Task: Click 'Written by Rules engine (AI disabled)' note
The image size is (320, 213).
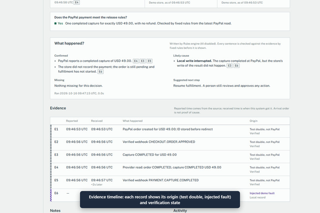Action: tap(193, 44)
